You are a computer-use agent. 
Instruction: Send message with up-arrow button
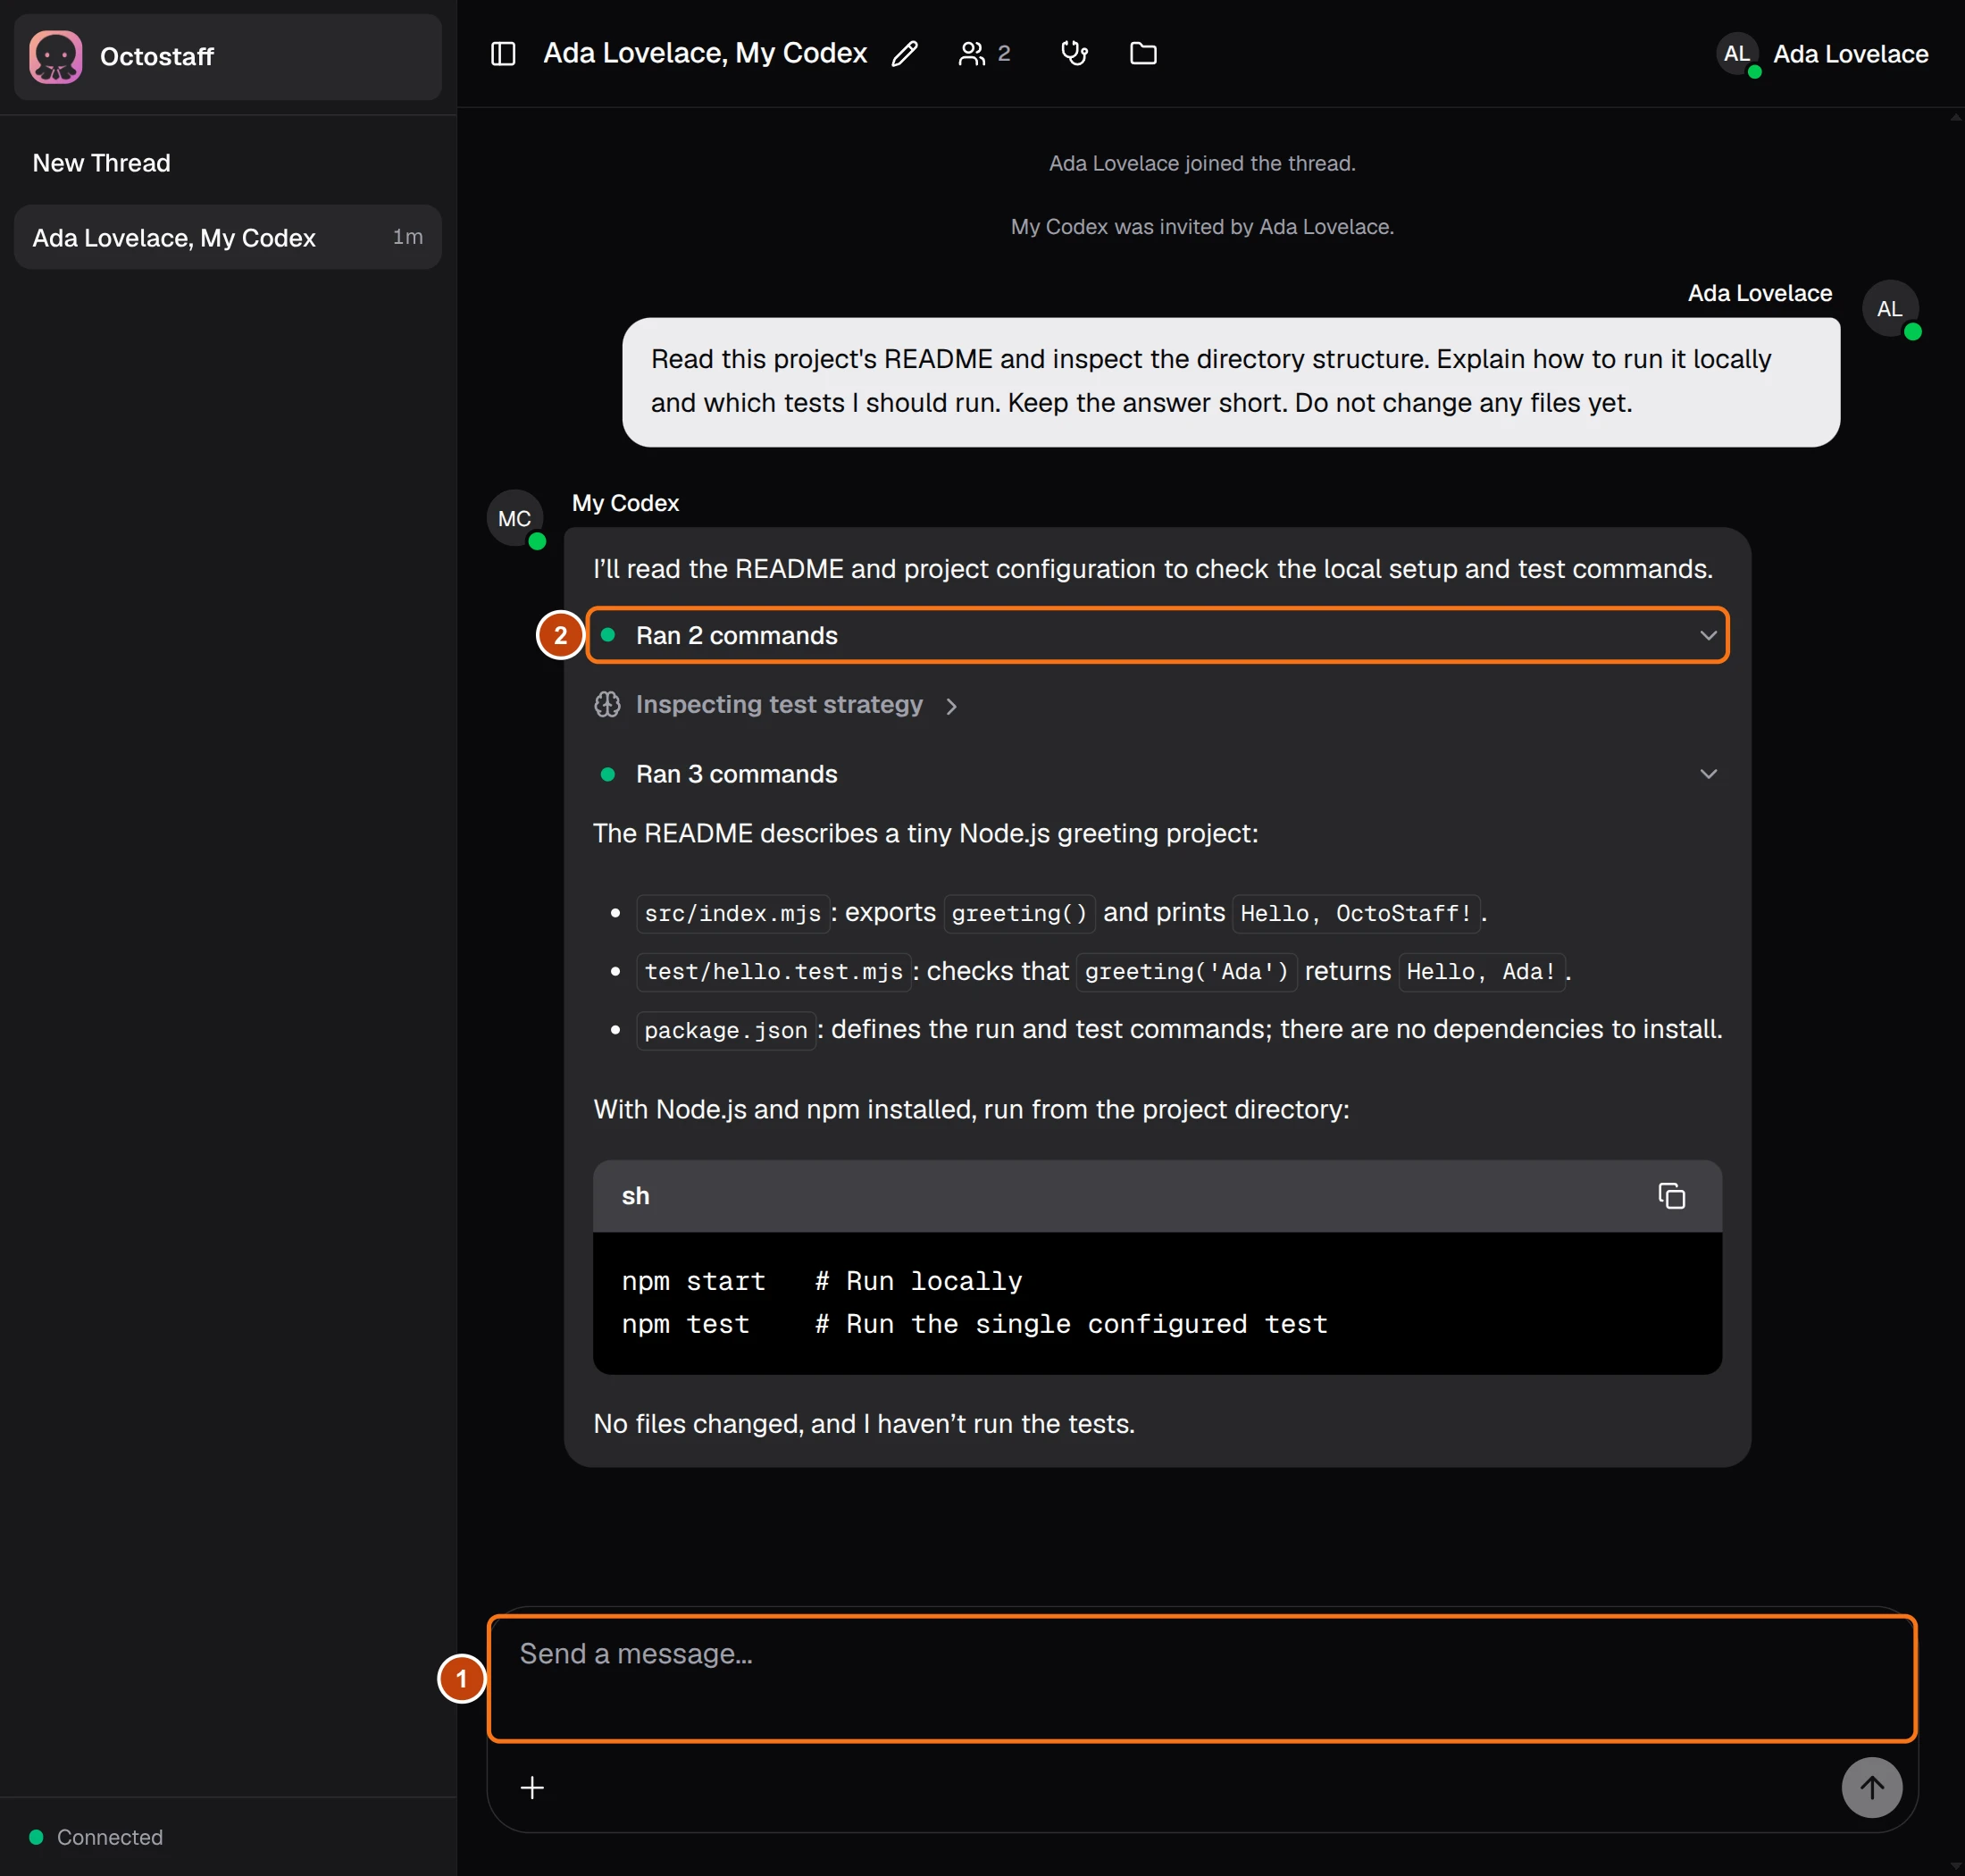click(x=1871, y=1788)
